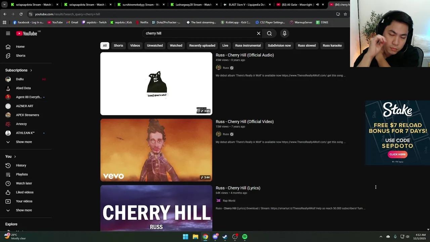Click the browser Back arrow

point(5,14)
